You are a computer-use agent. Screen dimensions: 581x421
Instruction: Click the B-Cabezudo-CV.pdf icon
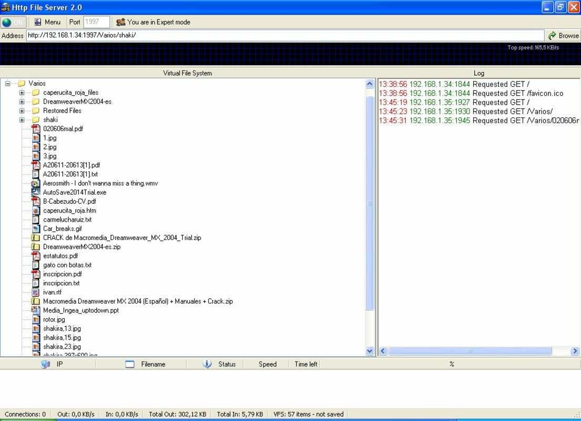(36, 201)
